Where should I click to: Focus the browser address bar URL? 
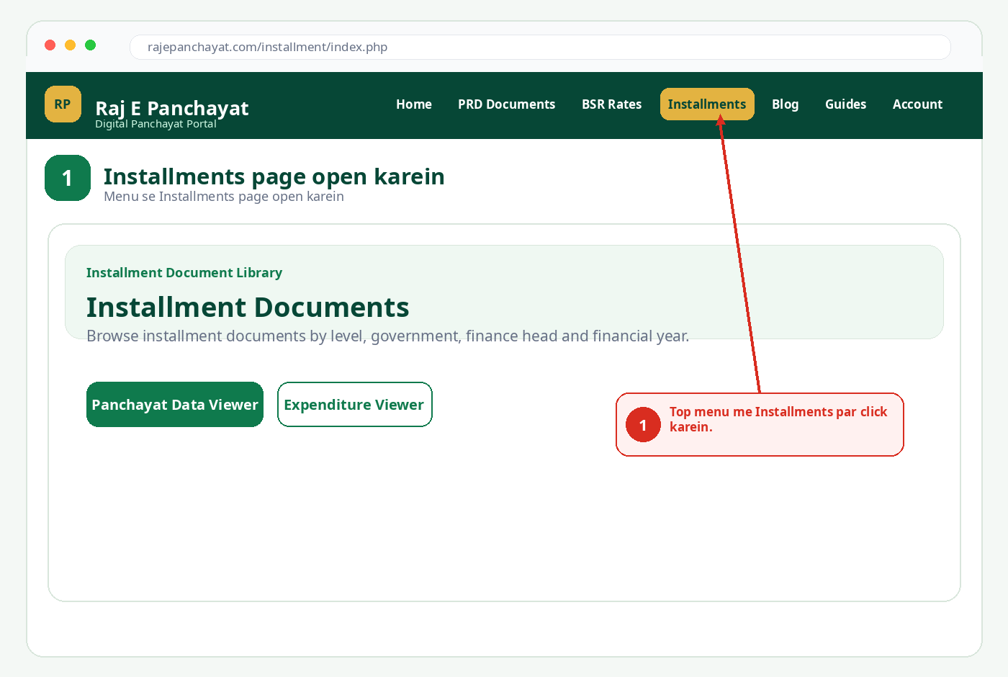click(540, 47)
